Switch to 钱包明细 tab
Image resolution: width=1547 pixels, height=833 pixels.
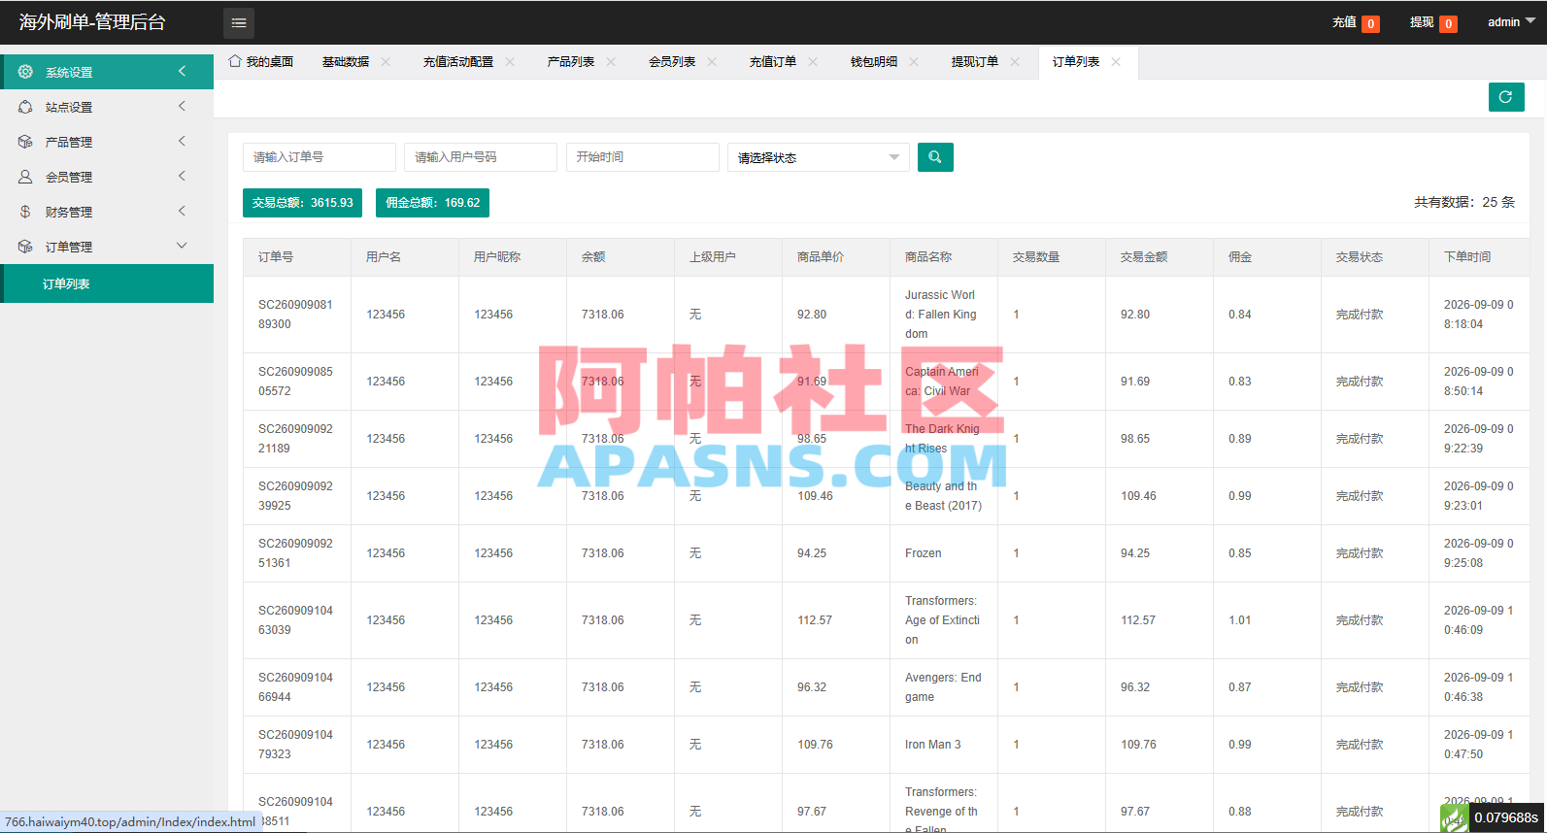(874, 61)
